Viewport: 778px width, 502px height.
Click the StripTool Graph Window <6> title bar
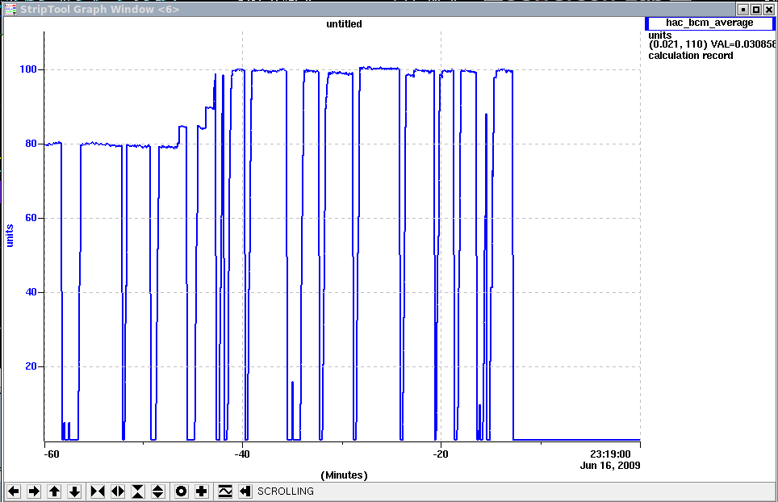pos(377,9)
